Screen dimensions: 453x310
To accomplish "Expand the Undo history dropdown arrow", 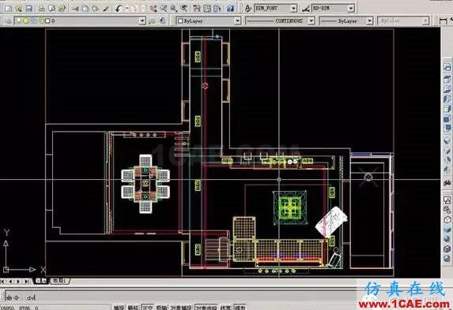I will click(x=126, y=9).
